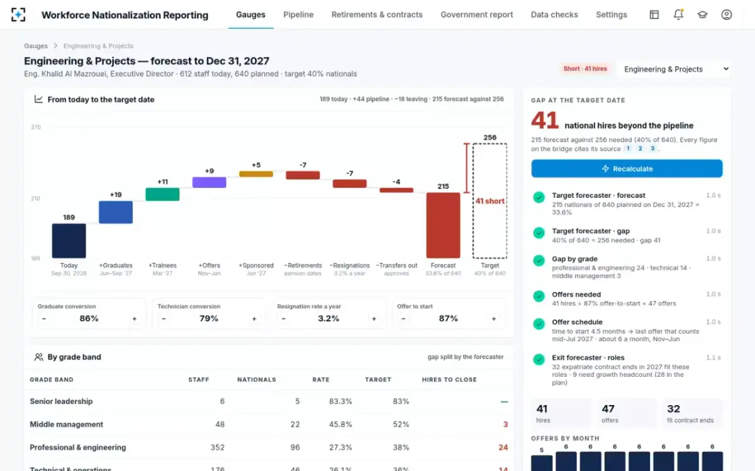The width and height of the screenshot is (755, 471).
Task: Switch to the Gauges tab
Action: [x=250, y=14]
